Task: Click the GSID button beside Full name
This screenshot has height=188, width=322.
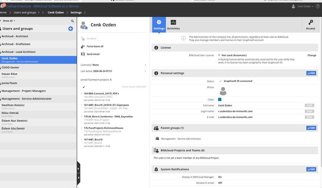Action: 309,106
